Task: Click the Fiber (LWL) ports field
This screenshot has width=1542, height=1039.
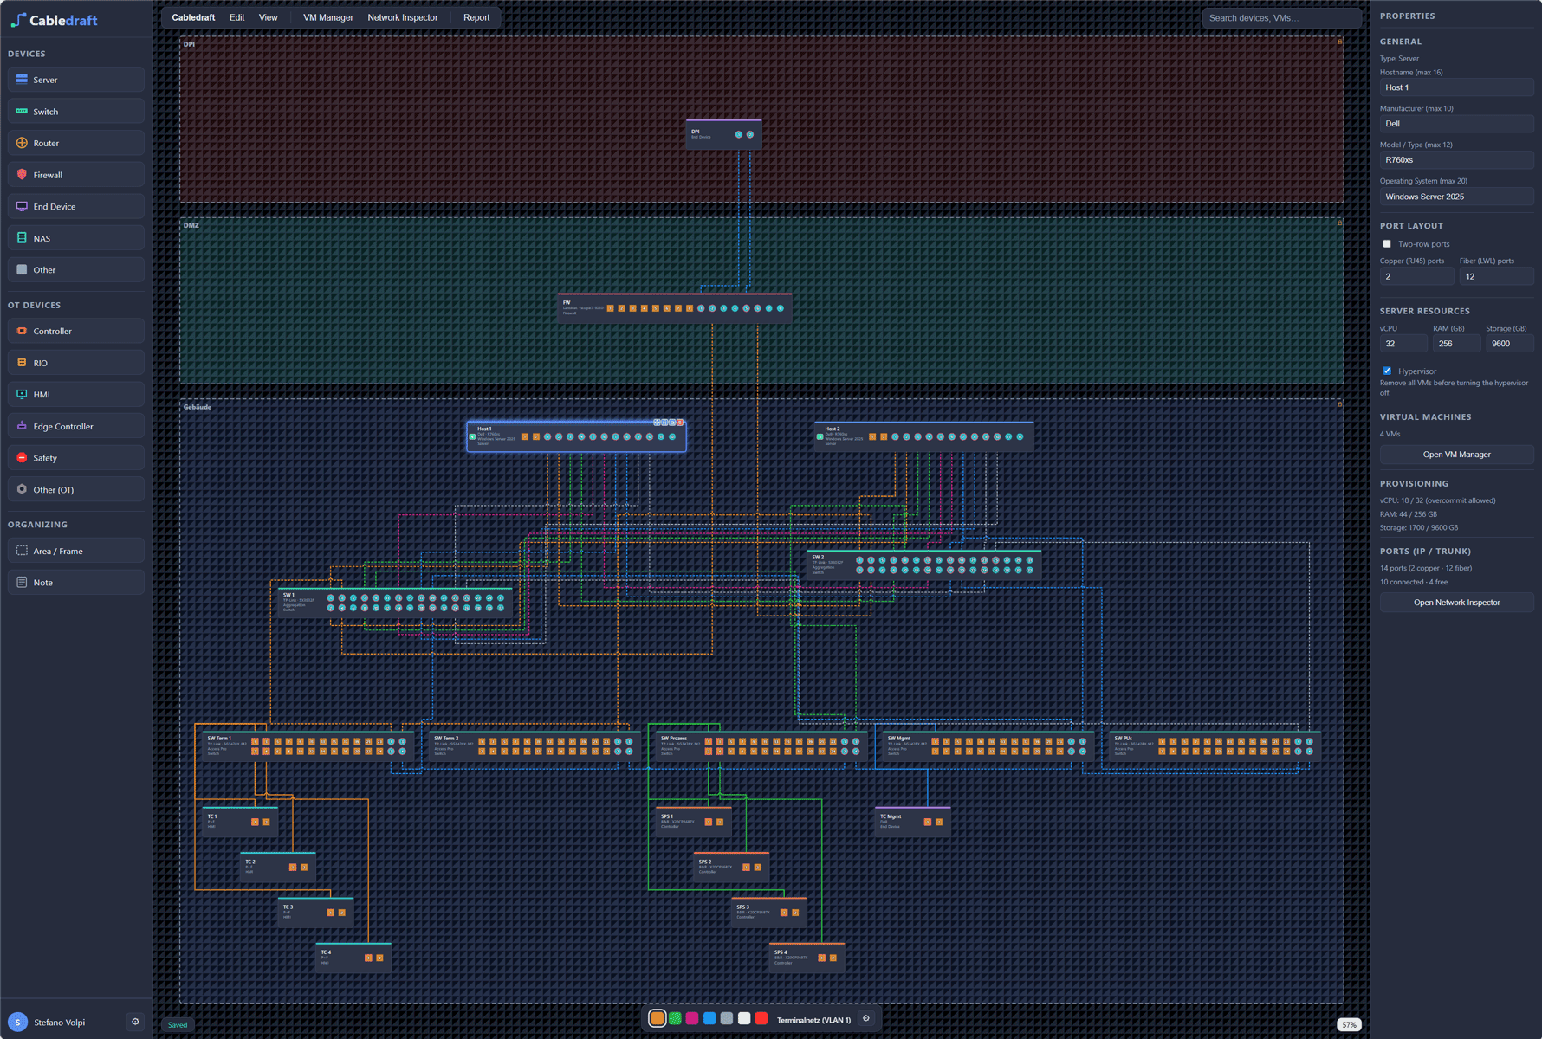Action: tap(1496, 277)
